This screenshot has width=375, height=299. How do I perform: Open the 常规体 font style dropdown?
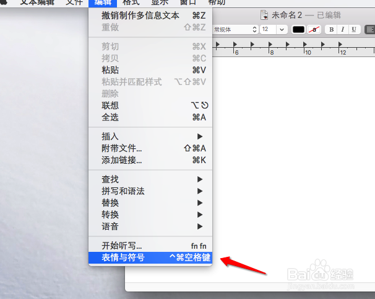[235, 30]
